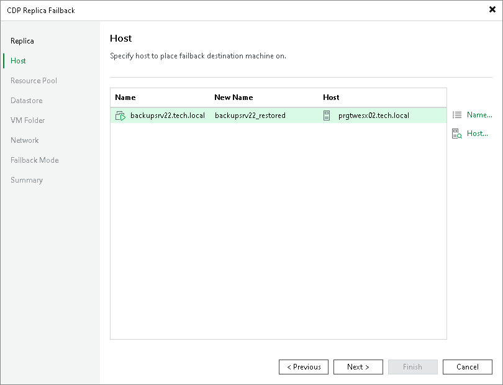The width and height of the screenshot is (503, 385).
Task: Return to the Replica step
Action: (x=21, y=40)
